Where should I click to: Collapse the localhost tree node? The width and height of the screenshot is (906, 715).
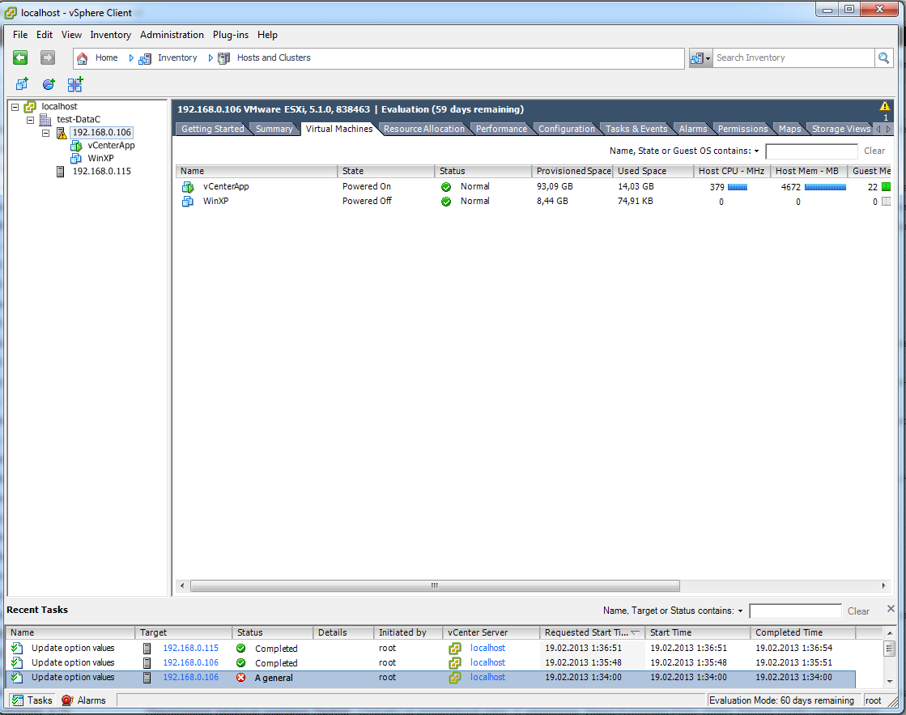[x=15, y=107]
